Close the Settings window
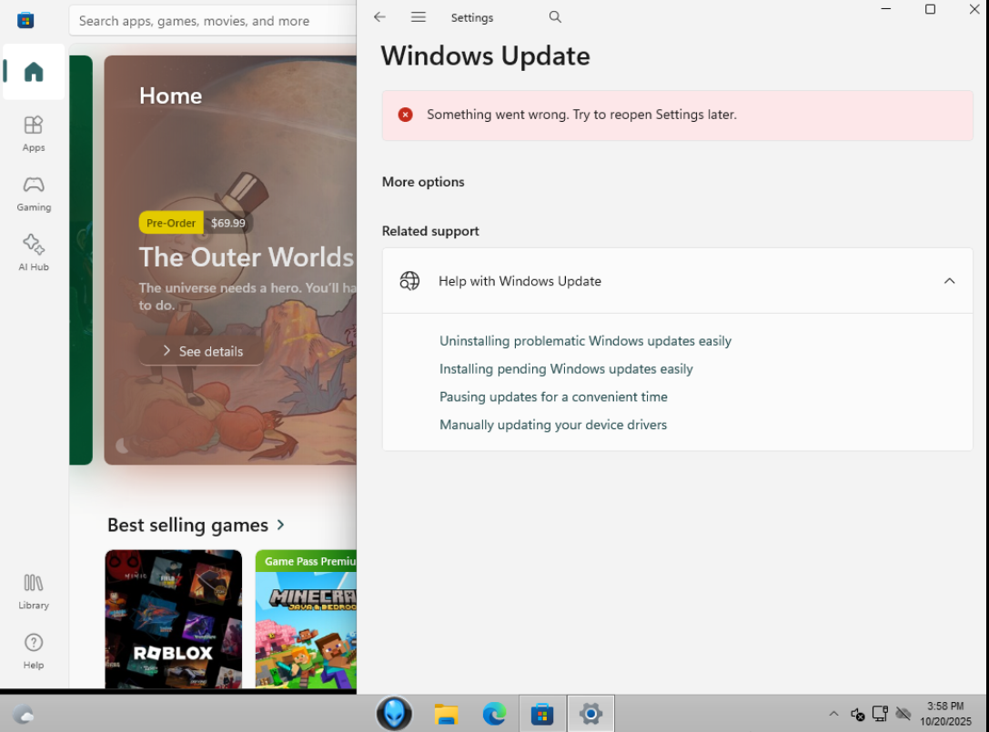 [974, 9]
